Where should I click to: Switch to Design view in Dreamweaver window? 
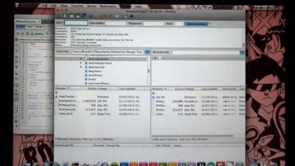pyautogui.click(x=39, y=27)
